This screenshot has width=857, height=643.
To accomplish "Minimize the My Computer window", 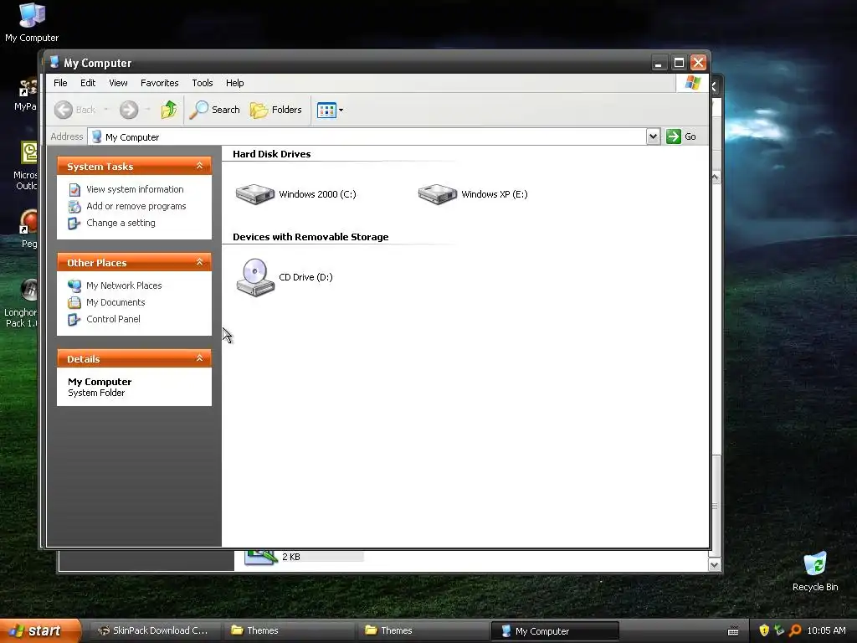I will pos(659,63).
